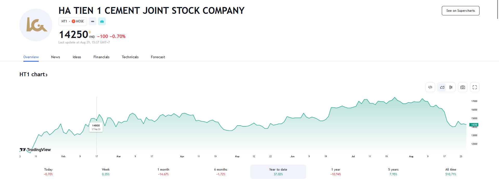This screenshot has height=194, width=499.
Task: Open the News tab
Action: pyautogui.click(x=56, y=57)
